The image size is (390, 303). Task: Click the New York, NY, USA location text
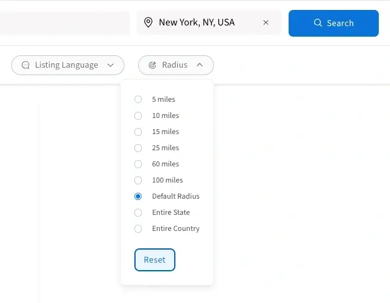197,22
